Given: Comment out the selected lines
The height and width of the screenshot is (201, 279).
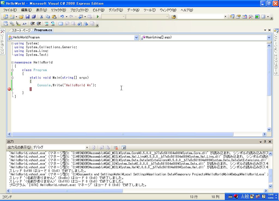Looking at the screenshot, I should click(46, 24).
